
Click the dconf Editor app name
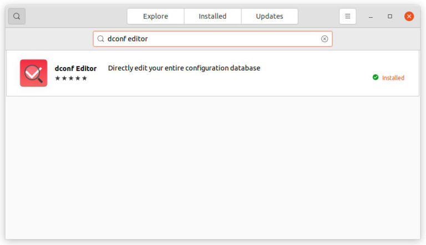(75, 68)
